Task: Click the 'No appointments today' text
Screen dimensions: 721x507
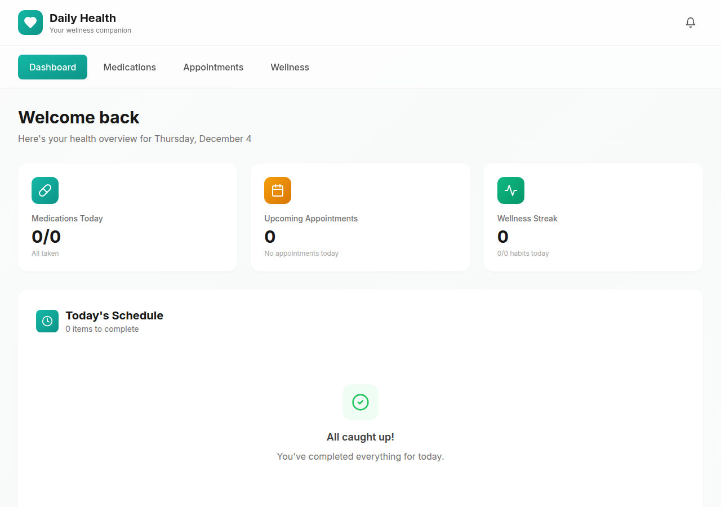Action: (x=301, y=253)
